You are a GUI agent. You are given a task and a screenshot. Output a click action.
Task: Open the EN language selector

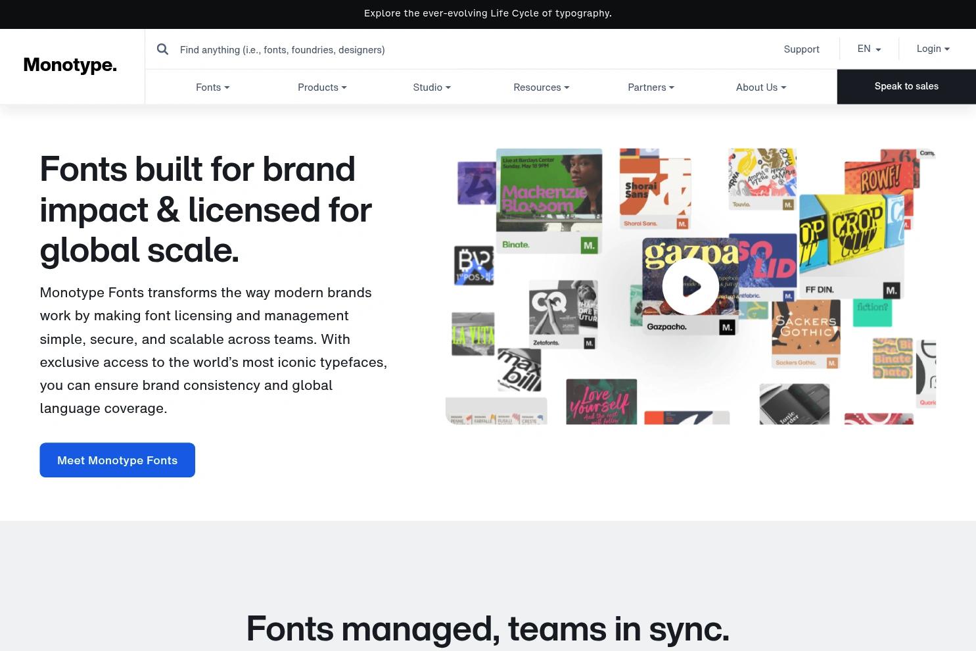(x=869, y=49)
